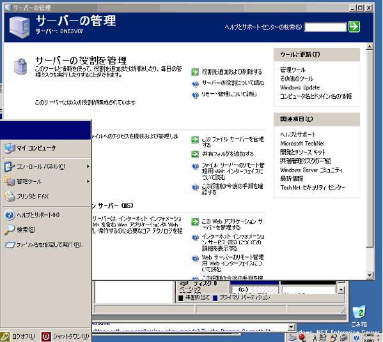Open サーバーの役割について読む link
The image size is (383, 342).
pyautogui.click(x=233, y=83)
